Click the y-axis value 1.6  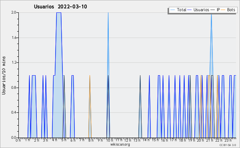pyautogui.click(x=14, y=38)
